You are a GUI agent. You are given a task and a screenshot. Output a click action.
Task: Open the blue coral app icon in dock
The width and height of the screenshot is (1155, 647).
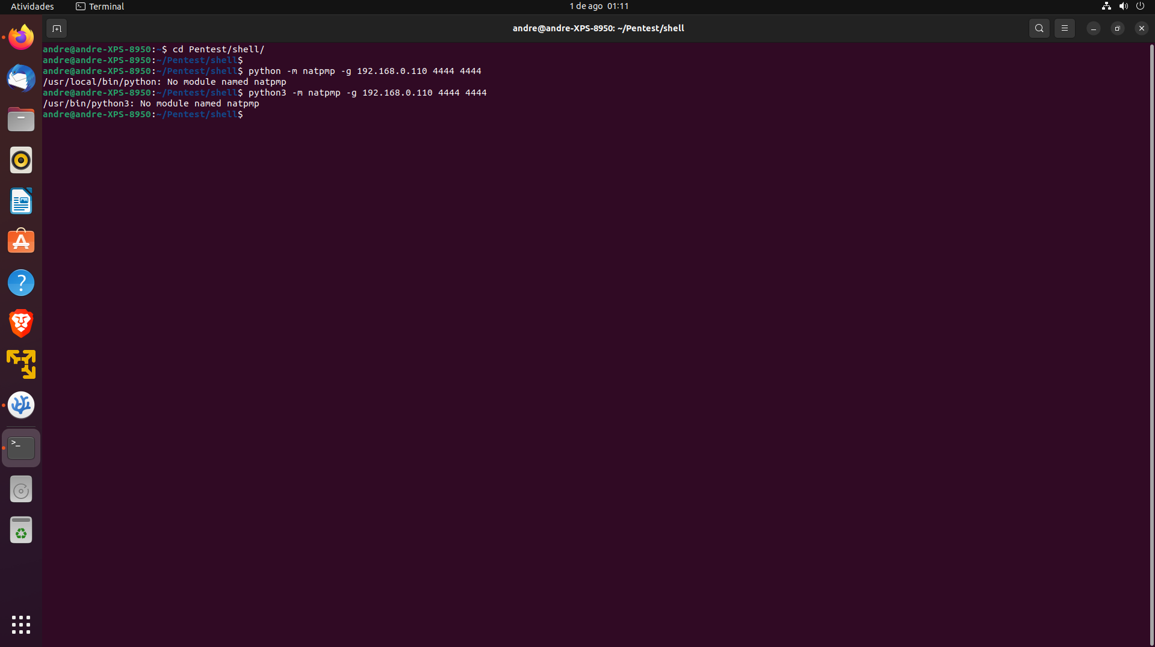(21, 405)
